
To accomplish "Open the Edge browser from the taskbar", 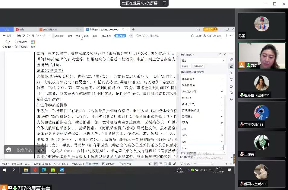I will [44, 170].
